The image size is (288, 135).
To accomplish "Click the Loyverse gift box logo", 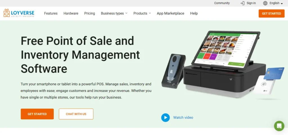I will point(7,13).
